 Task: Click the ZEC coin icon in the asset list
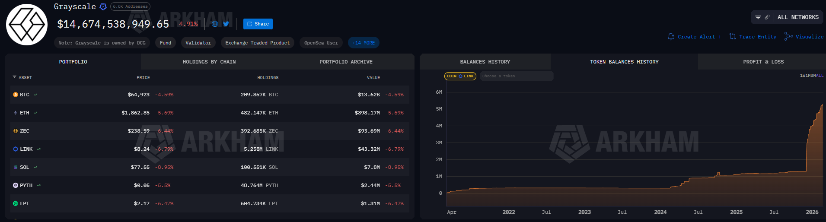(x=16, y=131)
